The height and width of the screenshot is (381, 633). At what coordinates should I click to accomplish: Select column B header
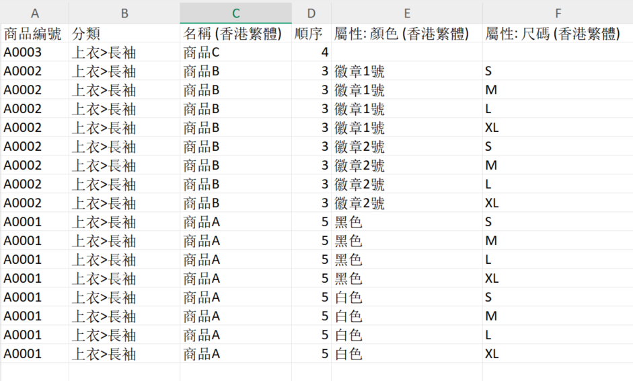[124, 13]
